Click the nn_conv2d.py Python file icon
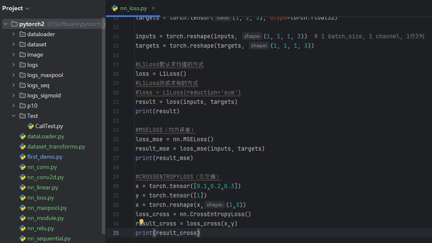The image size is (432, 243). point(23,177)
